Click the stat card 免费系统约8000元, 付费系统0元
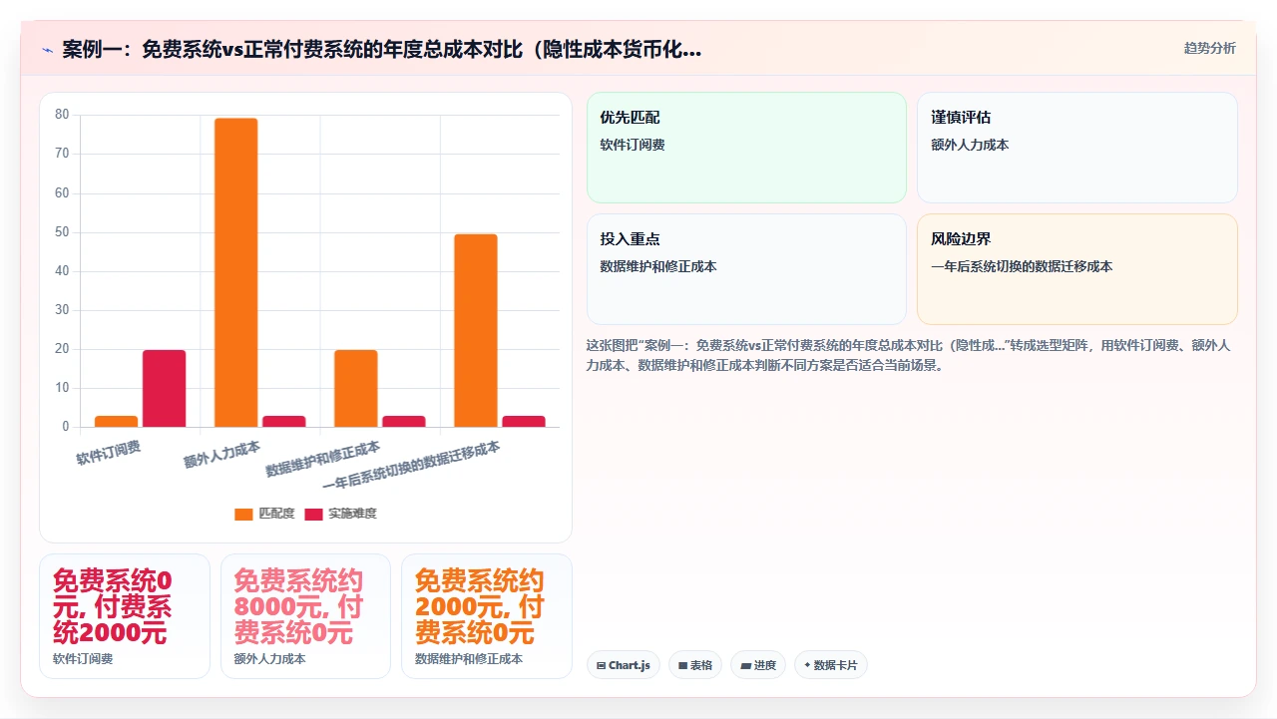This screenshot has height=719, width=1277. coord(305,616)
